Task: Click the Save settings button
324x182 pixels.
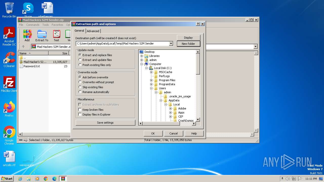Action: [105, 123]
